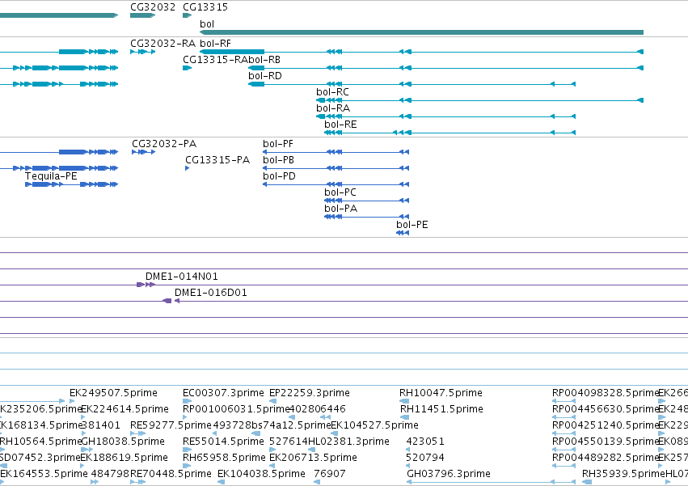Select EST RP004098328.5prime
688x486 pixels.
(x=606, y=393)
